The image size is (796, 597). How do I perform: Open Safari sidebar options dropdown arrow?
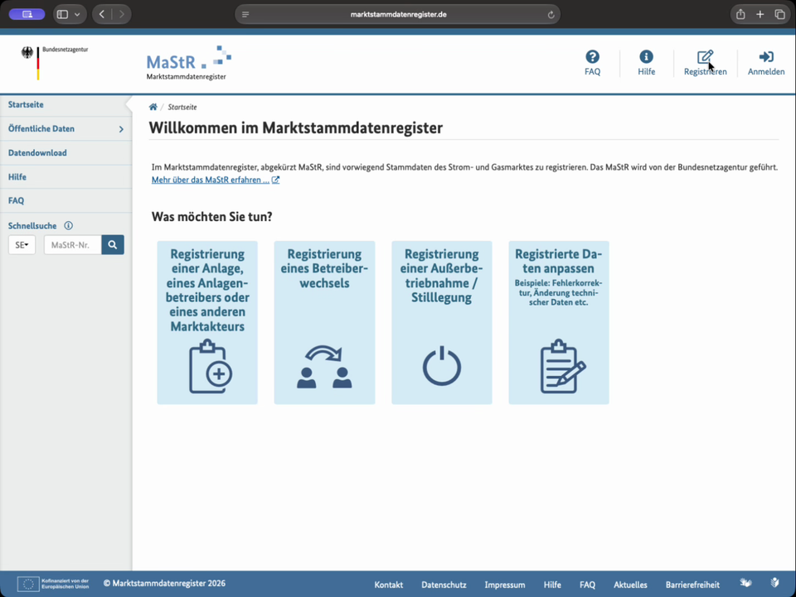coord(77,15)
